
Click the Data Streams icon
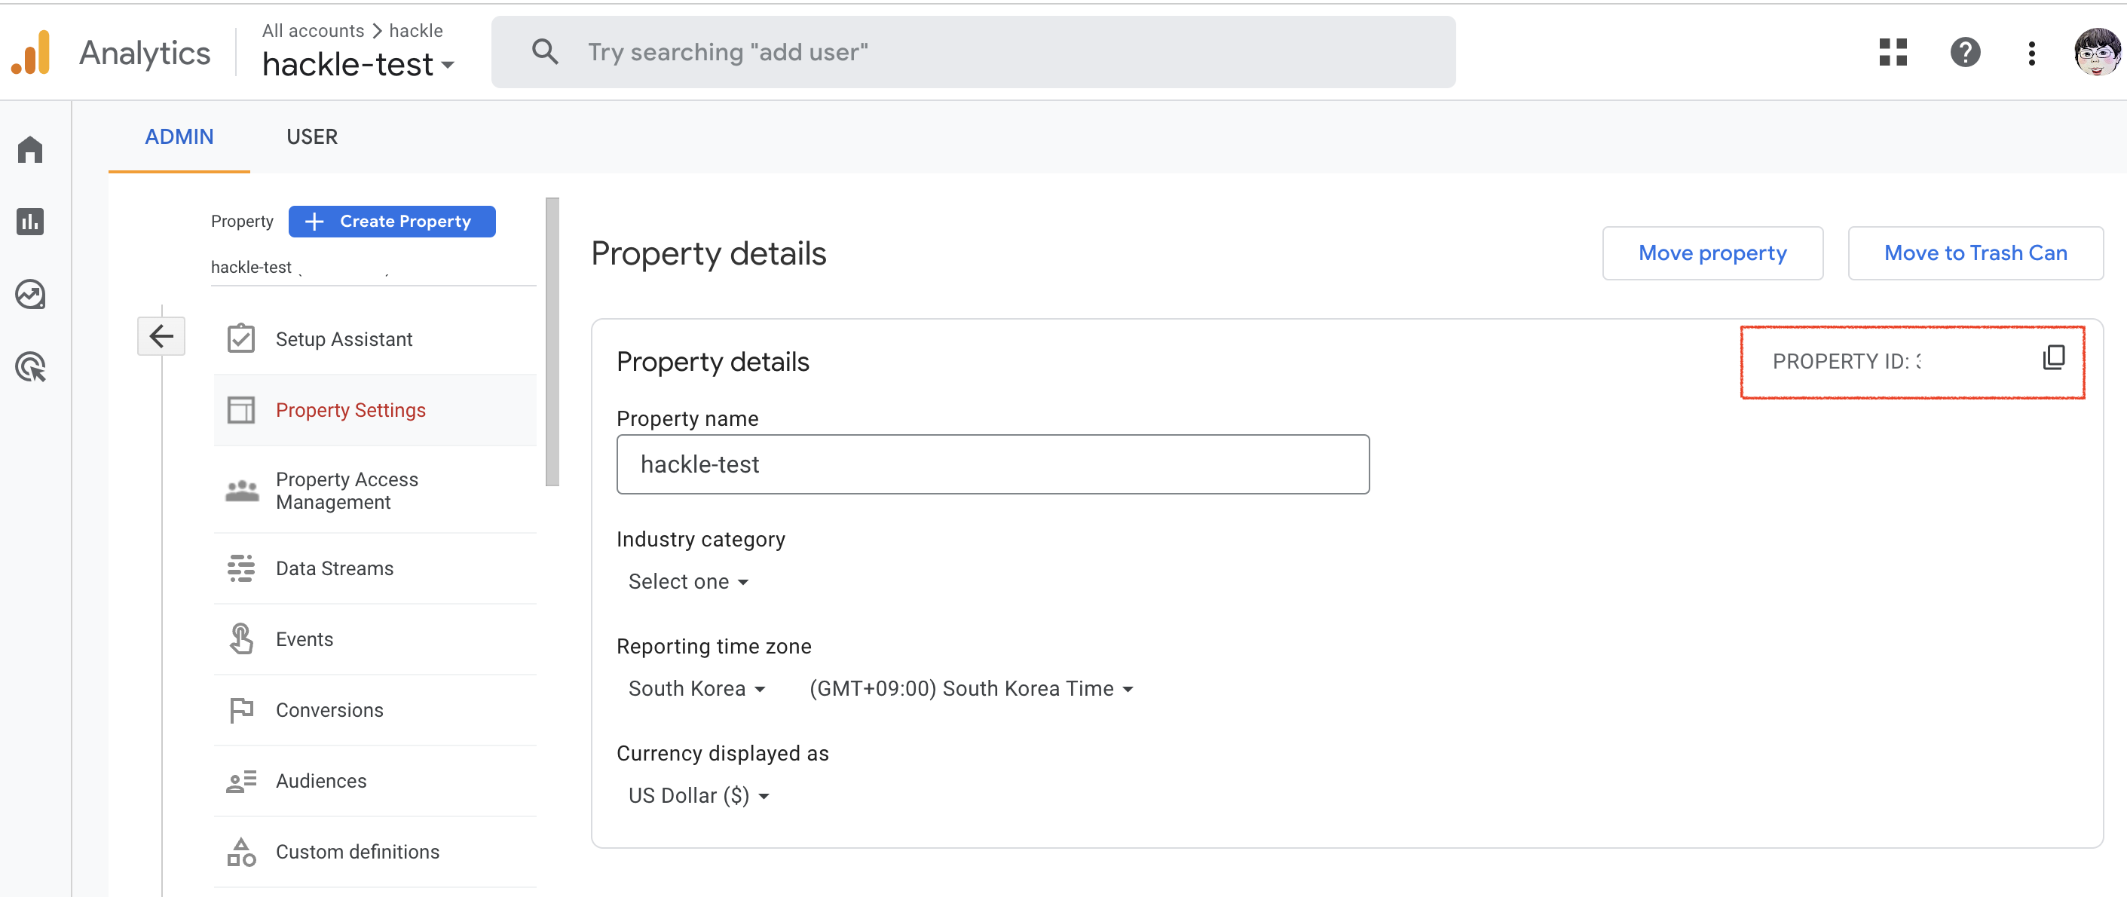(x=241, y=568)
